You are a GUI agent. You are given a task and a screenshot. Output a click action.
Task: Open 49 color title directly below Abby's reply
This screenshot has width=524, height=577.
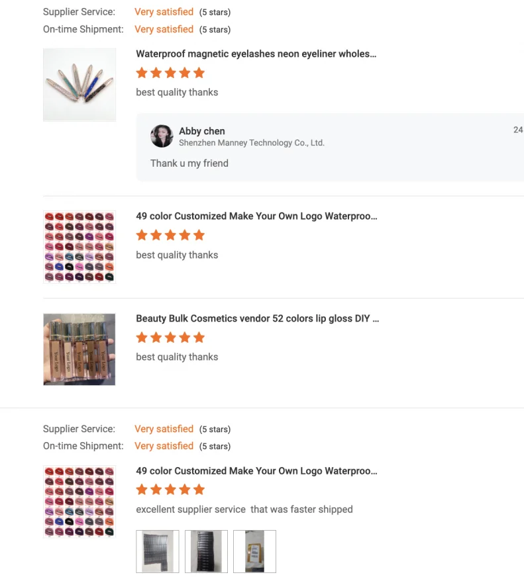(256, 216)
